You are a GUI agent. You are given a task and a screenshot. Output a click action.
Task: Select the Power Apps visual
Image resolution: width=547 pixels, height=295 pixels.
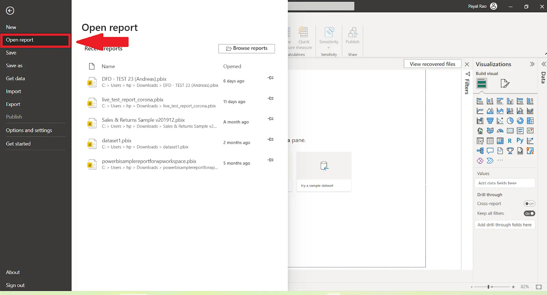480,161
